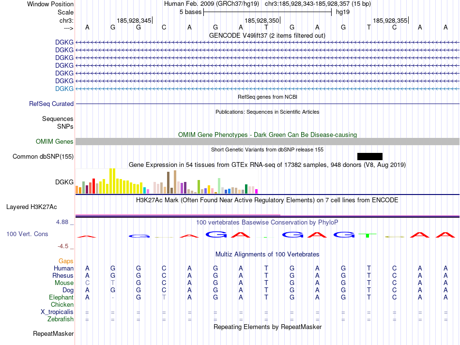Image resolution: width=460 pixels, height=345 pixels.
Task: Select the gray OMIM Genes bar
Action: [x=267, y=142]
